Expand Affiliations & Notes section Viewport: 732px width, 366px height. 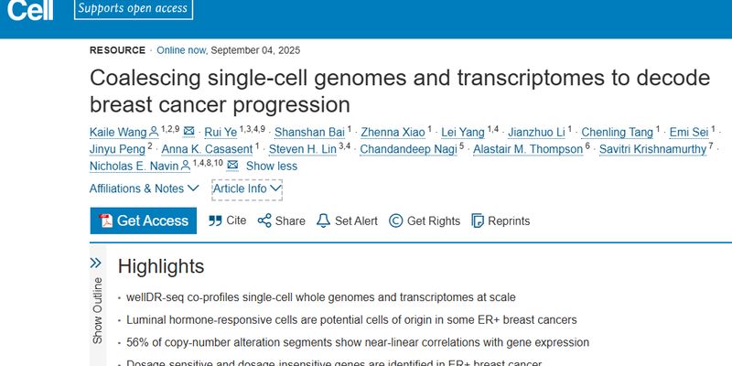(144, 188)
